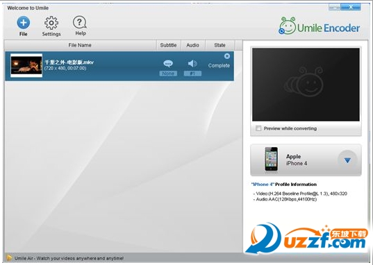Click the blue plus File icon
Image resolution: width=373 pixels, height=265 pixels.
[x=24, y=23]
